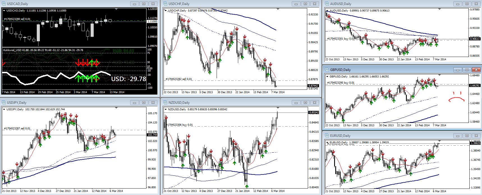
Task: Minimize the AUDUSD chart window
Action: click(458, 4)
